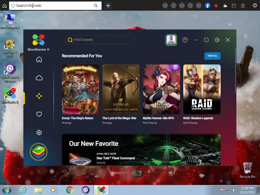Open Internet Explorer from taskbar
The height and width of the screenshot is (195, 260).
pyautogui.click(x=23, y=190)
